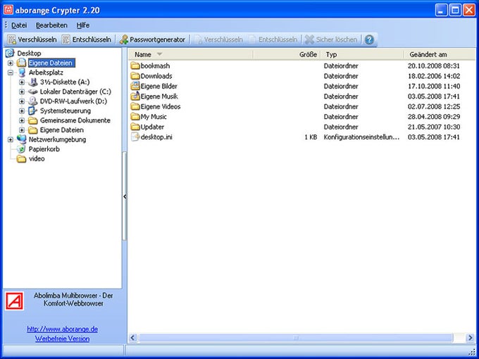479x359 pixels.
Task: Expand the Systemsteuerung node
Action: [x=22, y=111]
